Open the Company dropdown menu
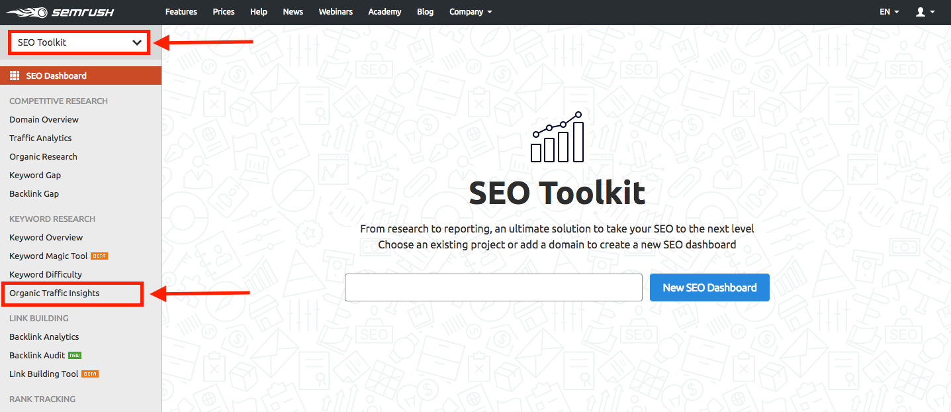The height and width of the screenshot is (412, 951). click(470, 11)
